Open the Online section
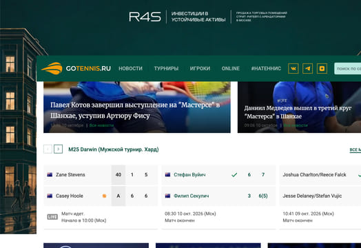 coord(231,69)
